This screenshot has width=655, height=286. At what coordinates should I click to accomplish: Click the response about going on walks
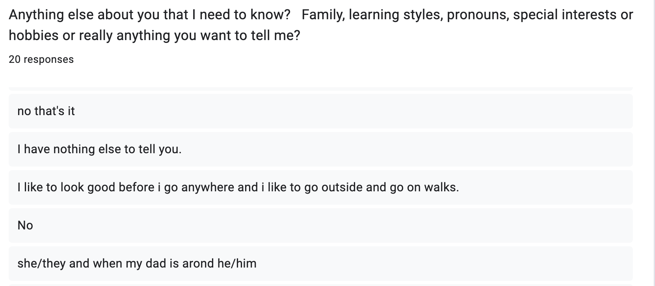click(238, 187)
